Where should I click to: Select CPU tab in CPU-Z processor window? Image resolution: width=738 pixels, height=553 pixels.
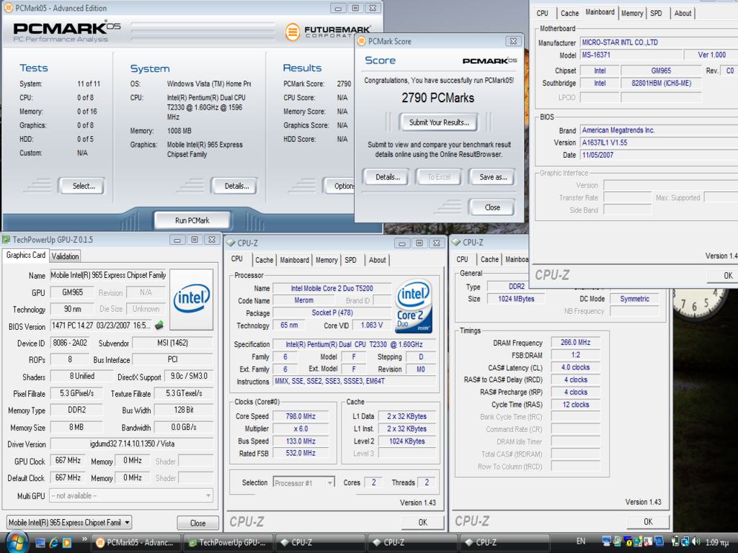click(237, 259)
